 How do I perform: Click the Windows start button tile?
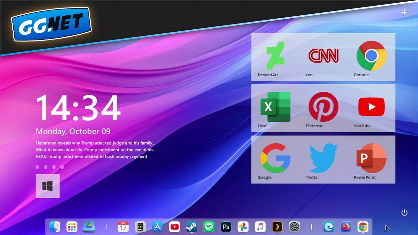[x=48, y=186]
